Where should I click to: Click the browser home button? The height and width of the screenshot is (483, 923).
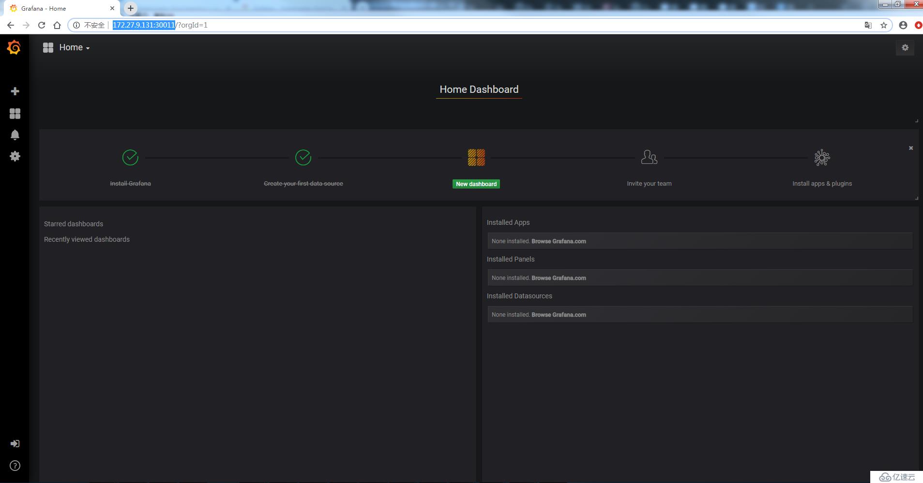(x=57, y=25)
